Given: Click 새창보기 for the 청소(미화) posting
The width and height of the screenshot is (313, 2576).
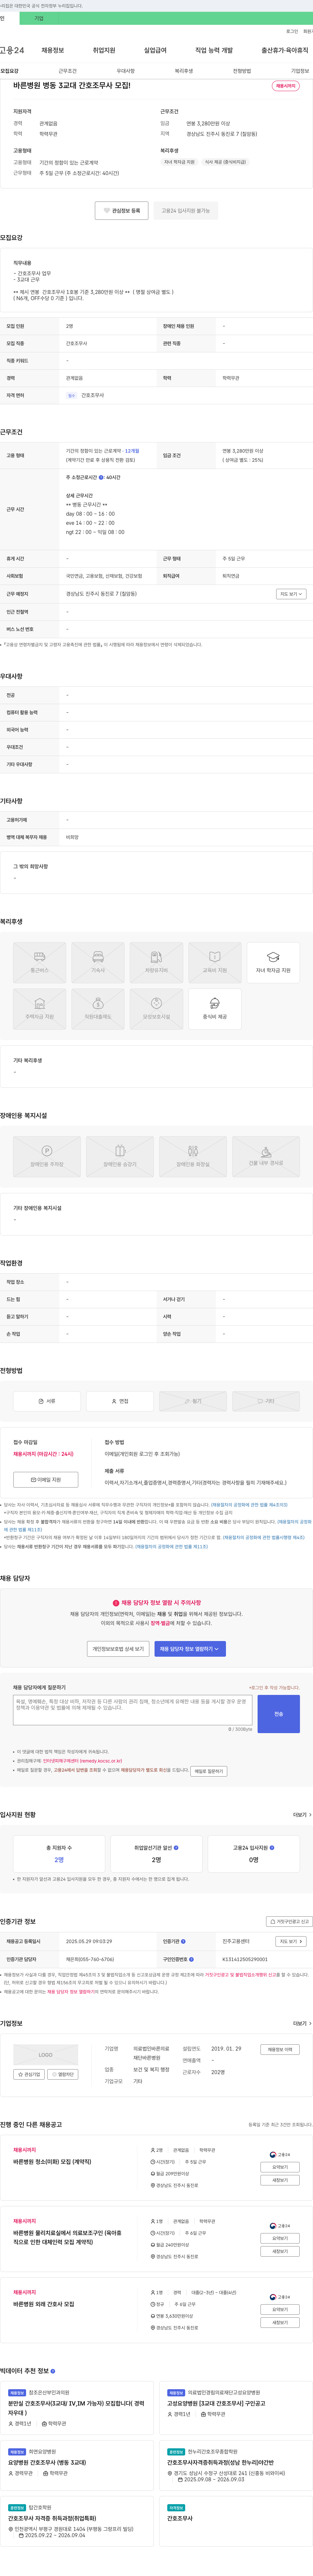Looking at the screenshot, I should point(280,2180).
